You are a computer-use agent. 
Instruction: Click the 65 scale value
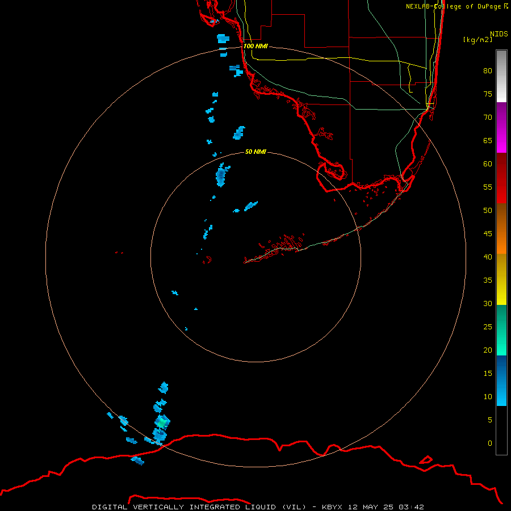(x=488, y=140)
